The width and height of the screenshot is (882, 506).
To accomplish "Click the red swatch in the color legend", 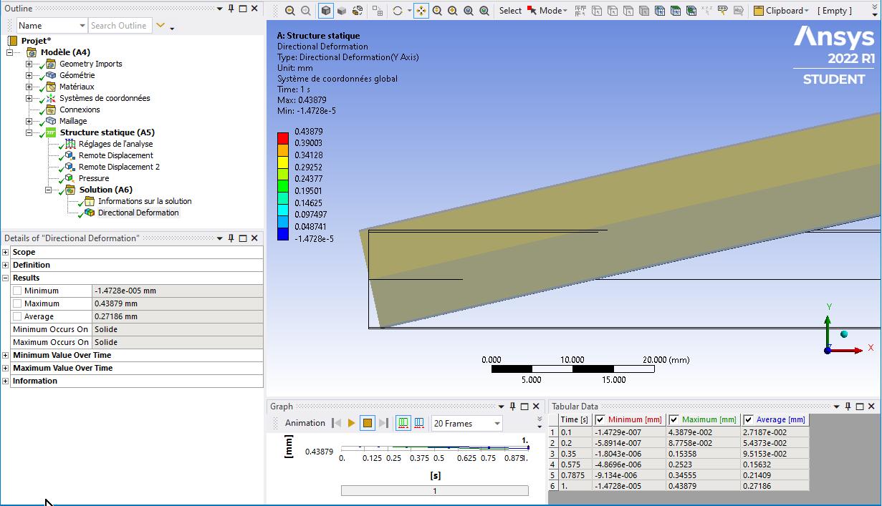I will tap(283, 137).
